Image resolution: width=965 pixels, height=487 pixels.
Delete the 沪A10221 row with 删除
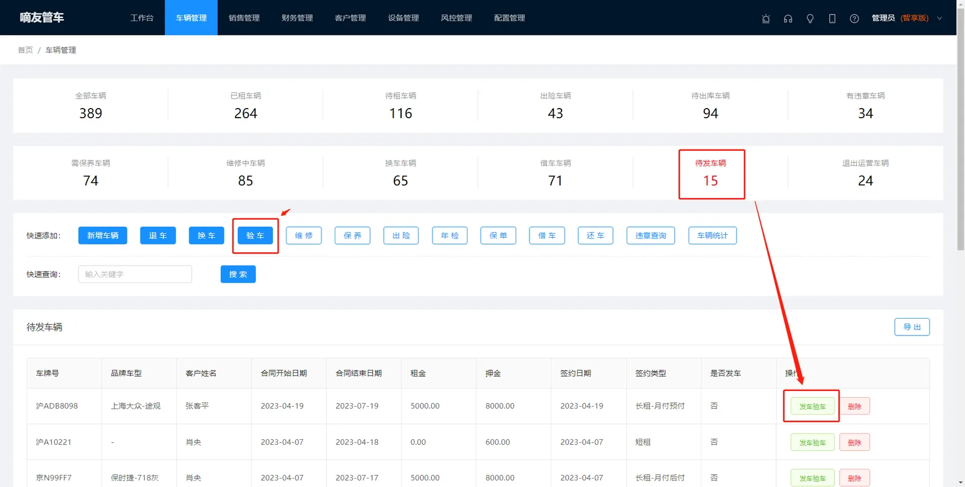[855, 442]
